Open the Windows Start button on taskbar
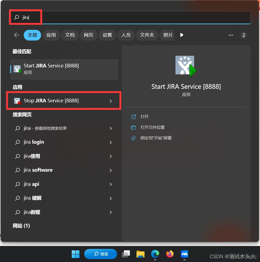The height and width of the screenshot is (262, 260). (75, 254)
